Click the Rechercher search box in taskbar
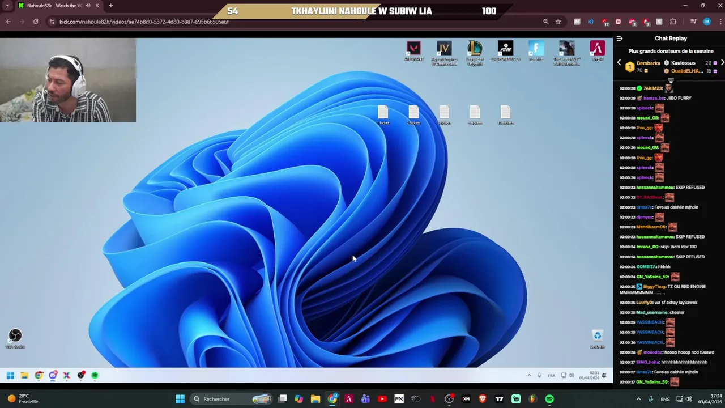 pos(232,399)
